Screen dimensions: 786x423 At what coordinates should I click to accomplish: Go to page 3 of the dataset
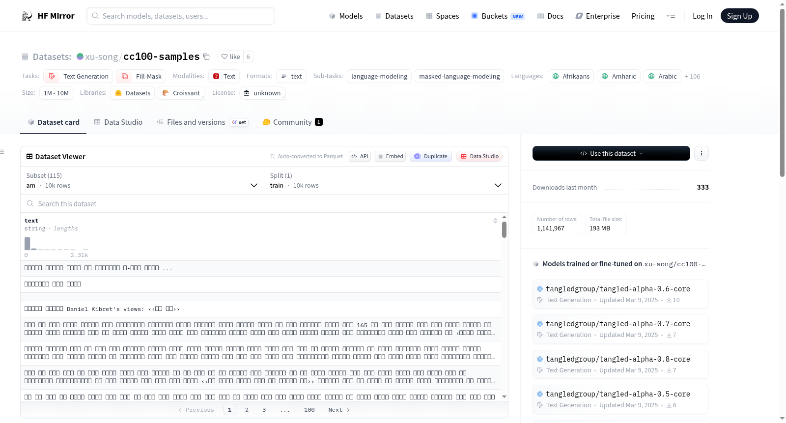click(264, 410)
